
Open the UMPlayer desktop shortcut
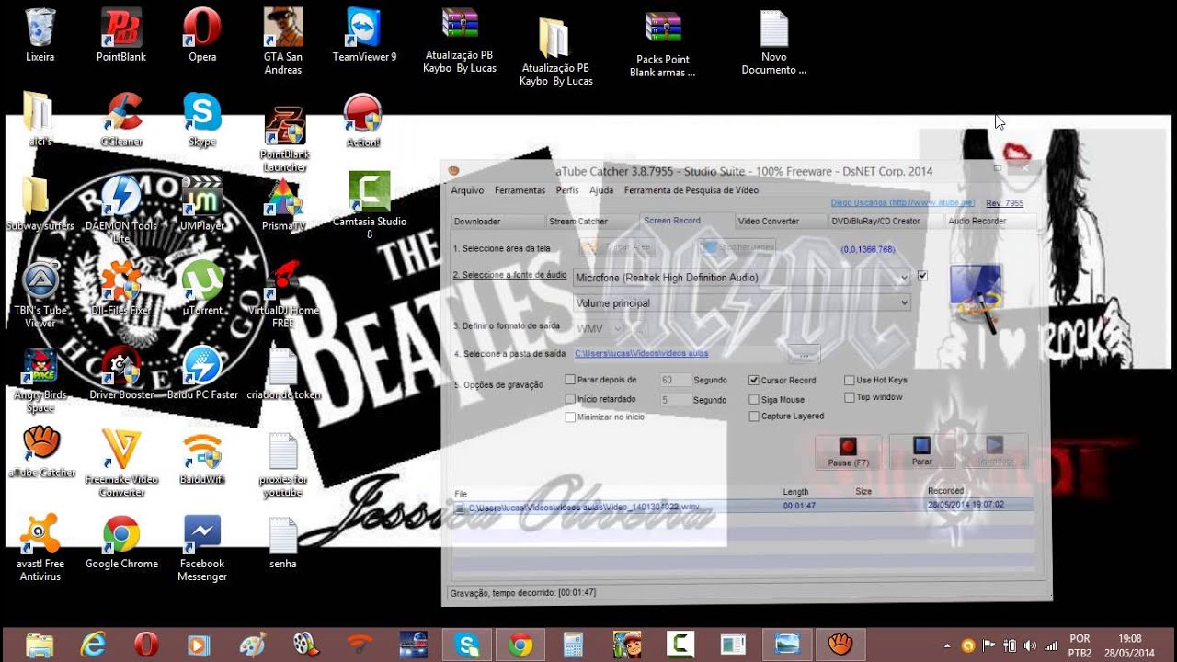tap(202, 202)
